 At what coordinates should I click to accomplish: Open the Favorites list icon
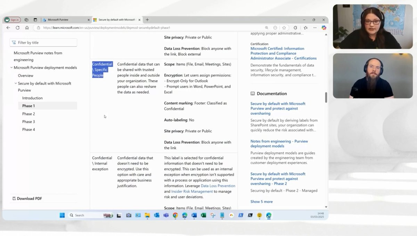[305, 28]
